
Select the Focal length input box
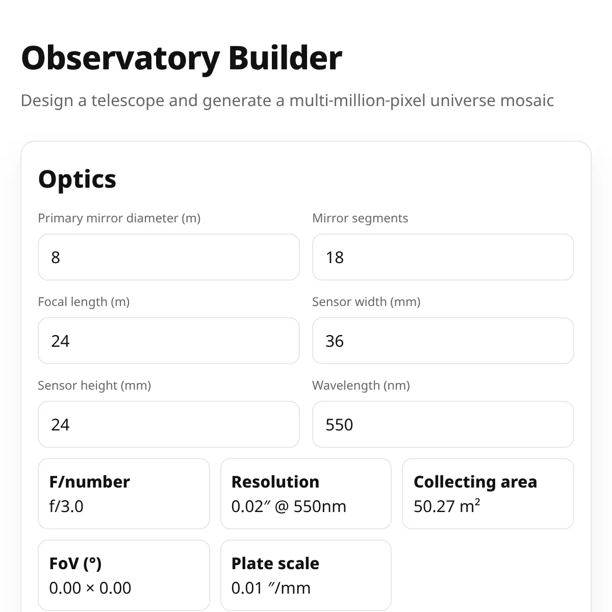(169, 341)
